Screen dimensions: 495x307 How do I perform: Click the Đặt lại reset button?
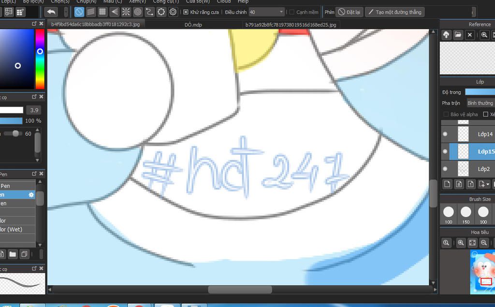tap(349, 12)
